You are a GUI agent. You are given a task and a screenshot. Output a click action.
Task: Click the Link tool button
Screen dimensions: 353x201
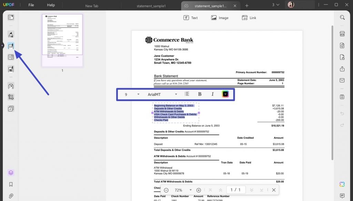[x=249, y=18]
